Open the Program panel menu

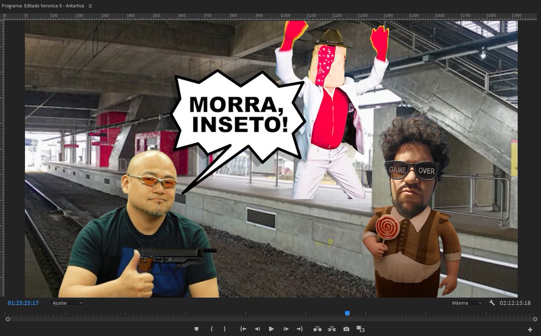pos(90,6)
